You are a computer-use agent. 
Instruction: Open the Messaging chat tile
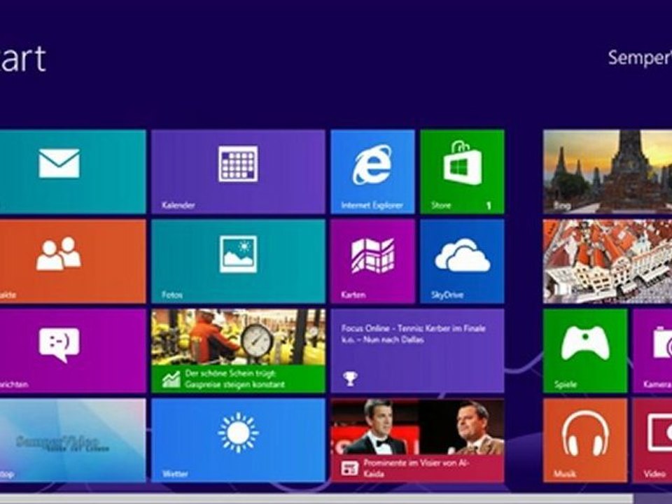(x=72, y=351)
